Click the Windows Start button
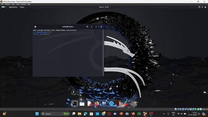208x117 pixels. click(37, 114)
